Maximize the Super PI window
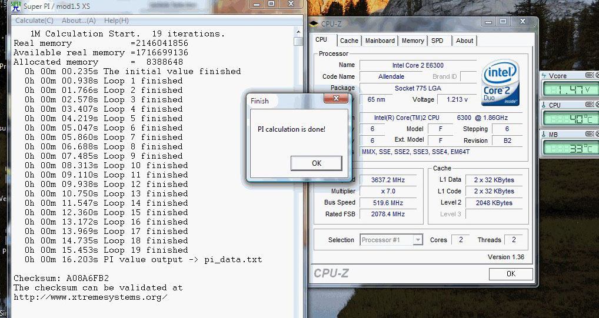Image resolution: width=599 pixels, height=318 pixels. pyautogui.click(x=272, y=4)
